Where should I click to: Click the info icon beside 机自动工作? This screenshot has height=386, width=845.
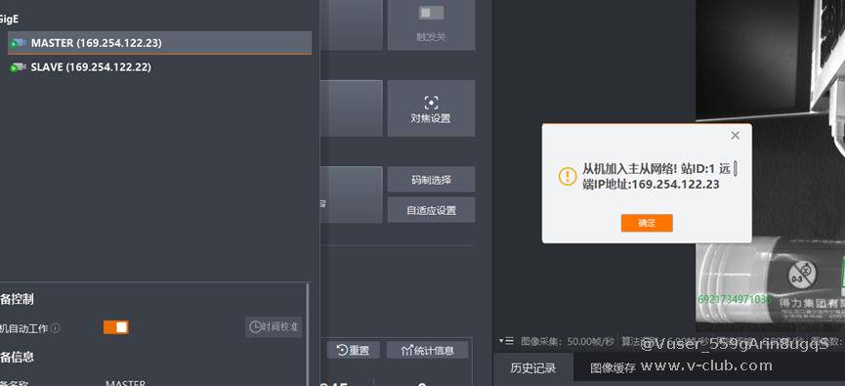coord(55,327)
